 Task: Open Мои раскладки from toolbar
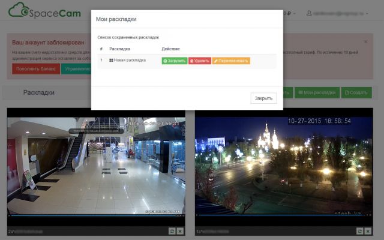(x=317, y=93)
